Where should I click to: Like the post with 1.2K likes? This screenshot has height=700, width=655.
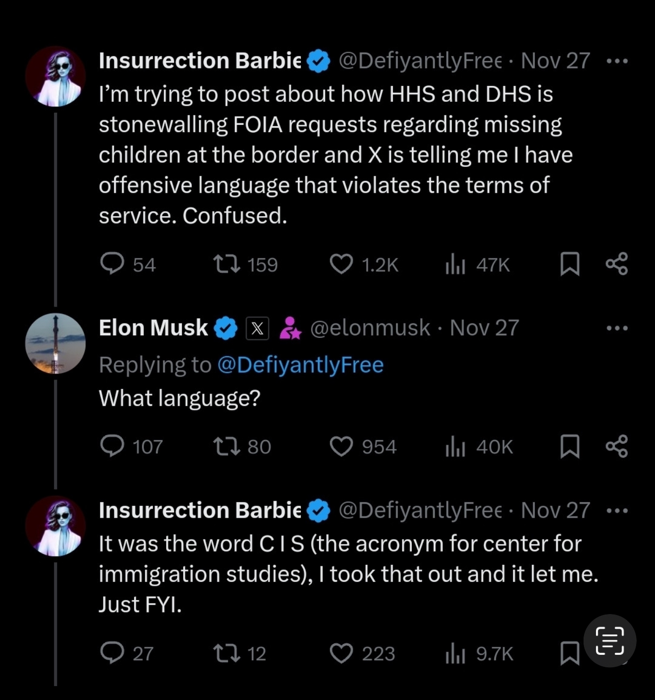pyautogui.click(x=341, y=264)
